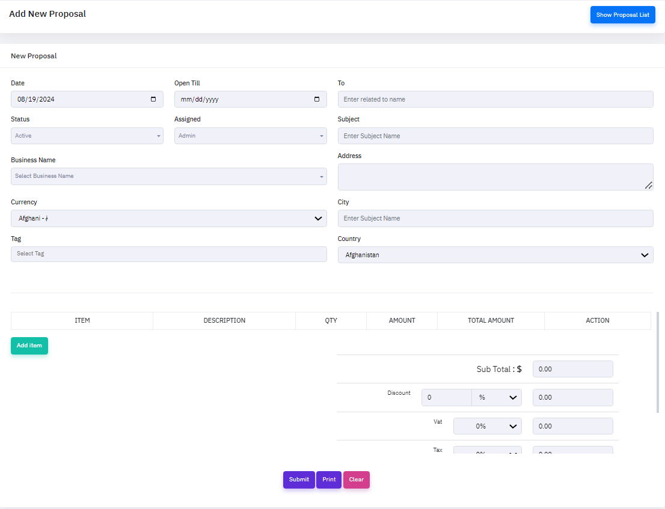Image resolution: width=665 pixels, height=509 pixels.
Task: Open the Select Business Name dropdown
Action: pos(168,176)
